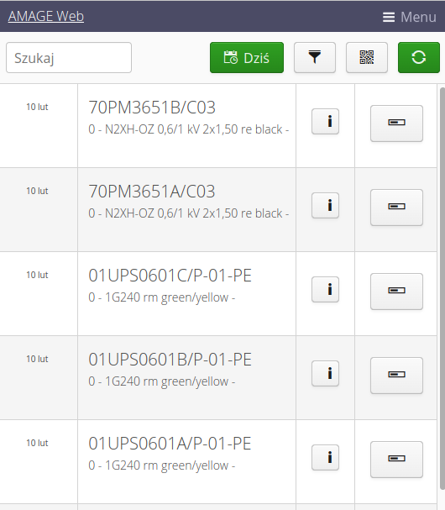Viewport: 445px width, 510px height.
Task: Show info for 70PM3651A/C03
Action: 326,205
